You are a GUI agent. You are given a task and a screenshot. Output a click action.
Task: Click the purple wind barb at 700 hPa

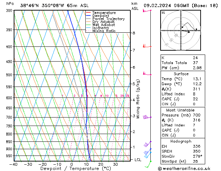click(x=147, y=117)
